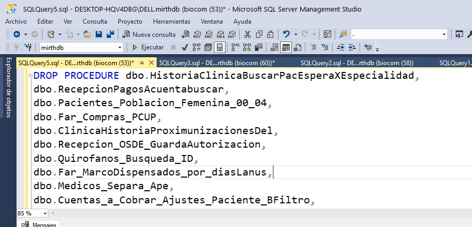
Task: Click the code line dbo.Far_Compras_PCUP
Action: (x=98, y=117)
